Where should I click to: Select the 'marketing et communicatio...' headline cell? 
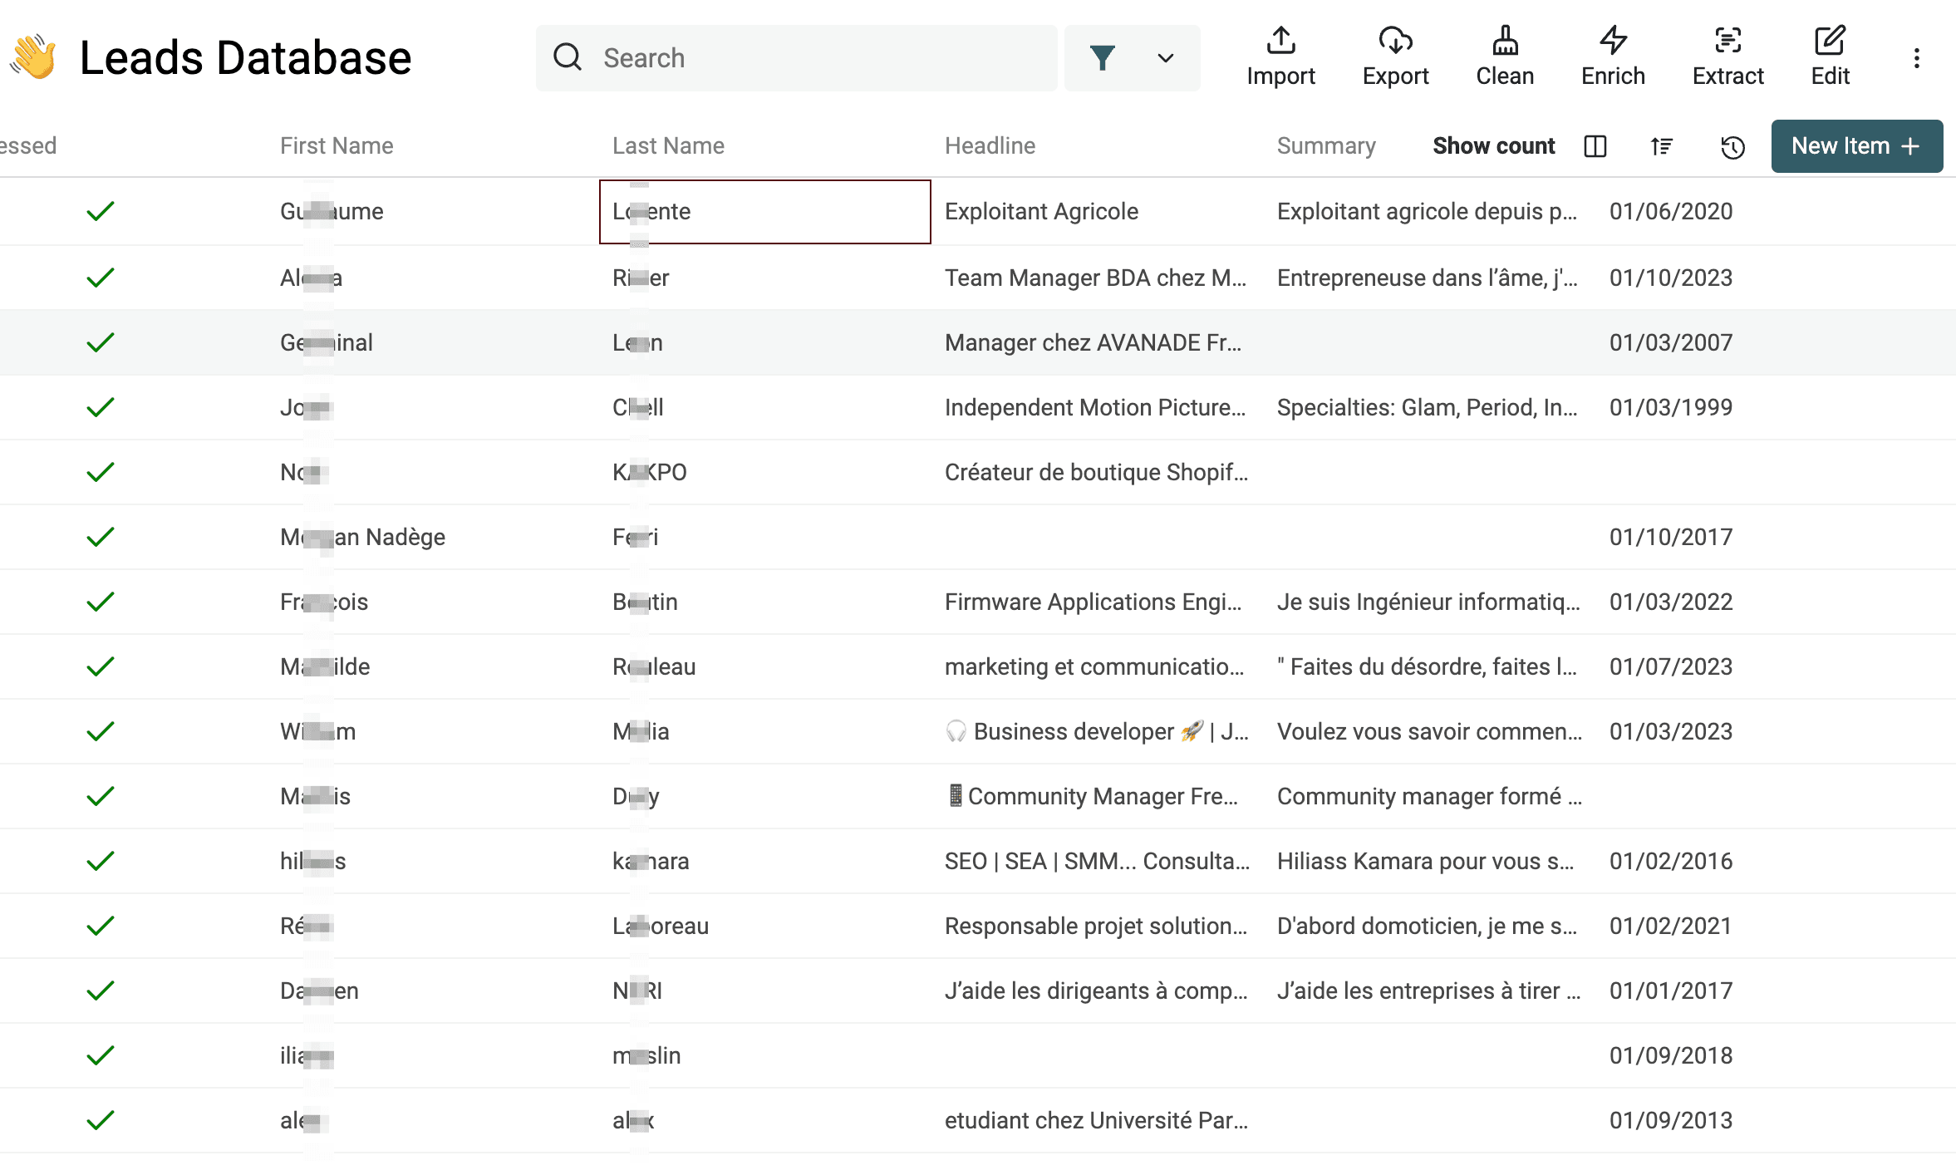click(1094, 666)
